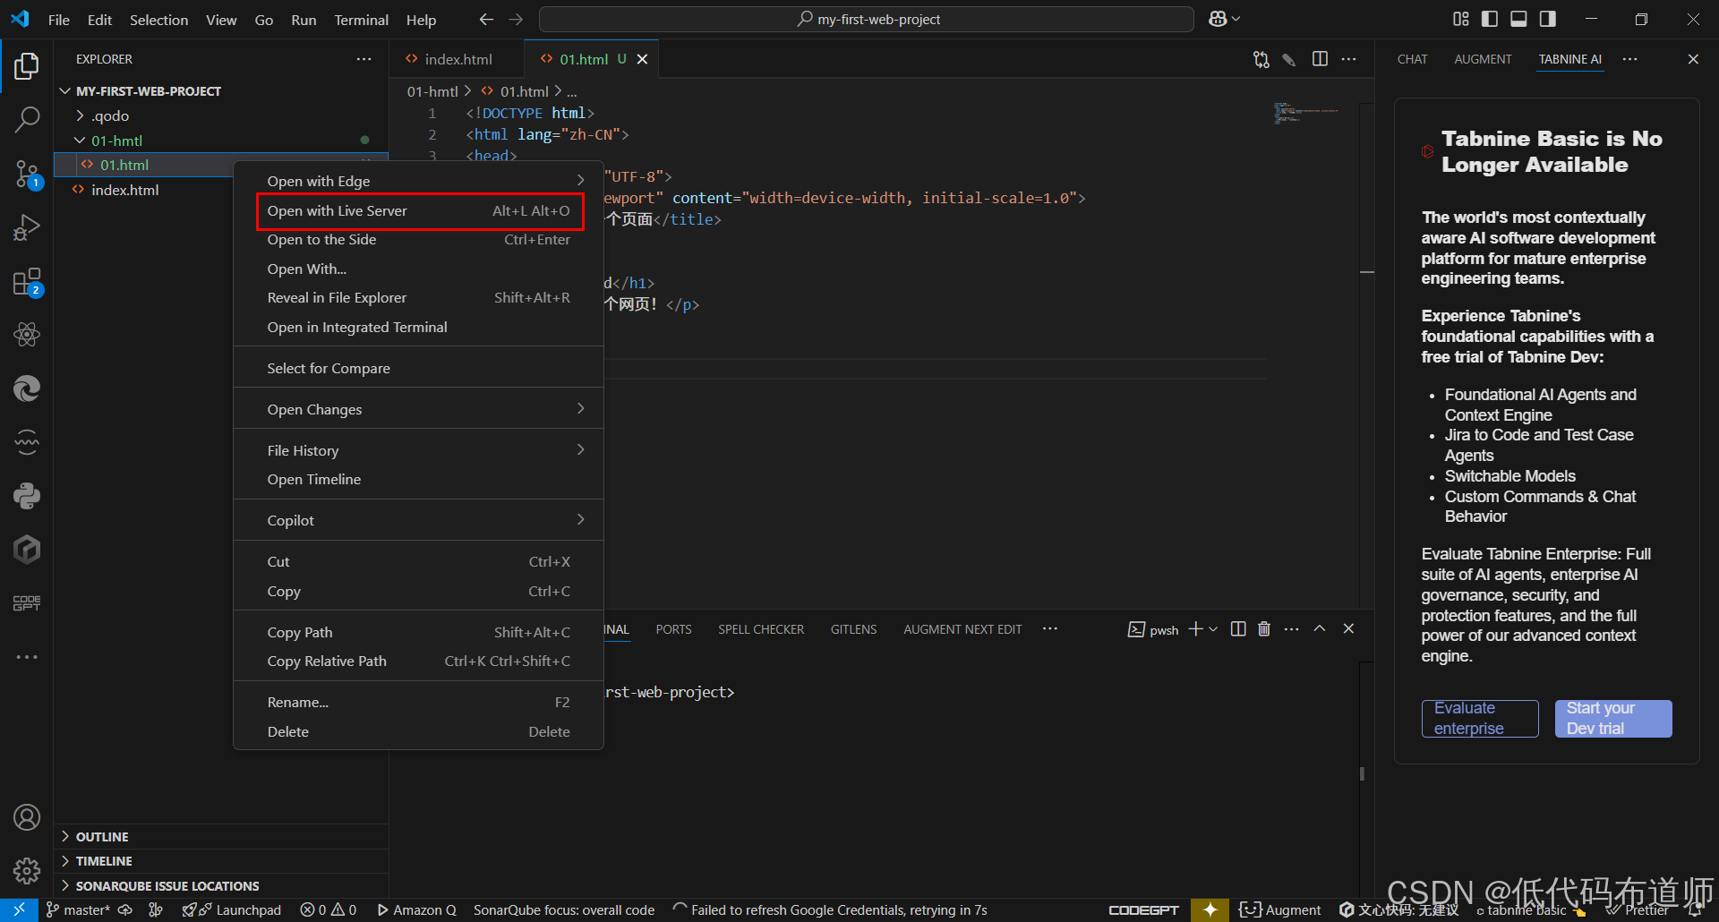Expand the OUTLINE section
Viewport: 1719px width, 922px height.
[x=65, y=836]
